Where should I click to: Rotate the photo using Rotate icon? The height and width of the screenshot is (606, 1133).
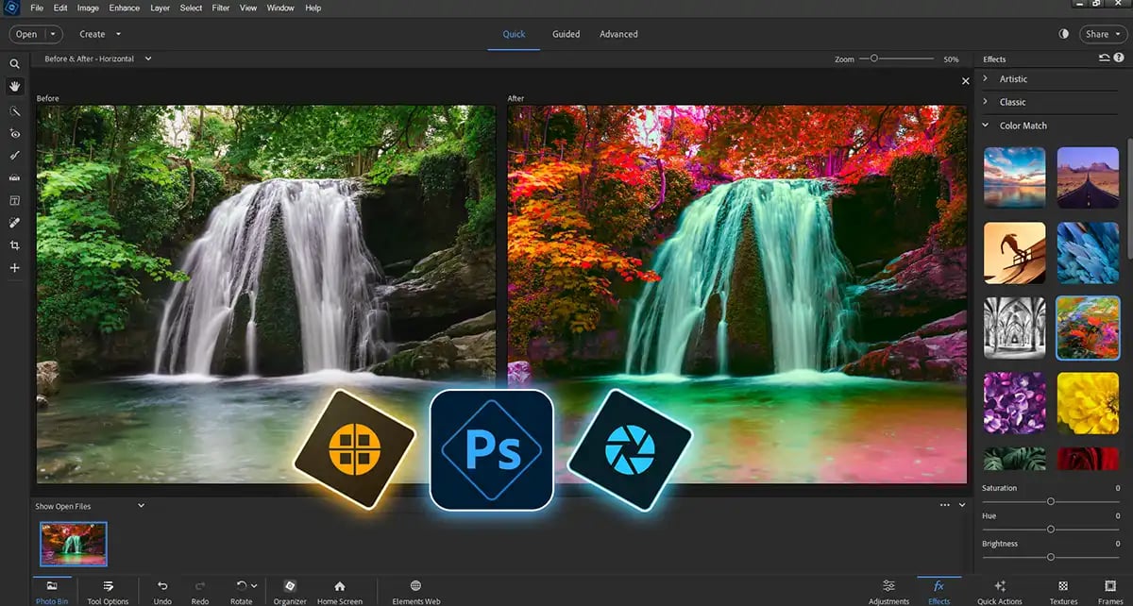(x=242, y=586)
